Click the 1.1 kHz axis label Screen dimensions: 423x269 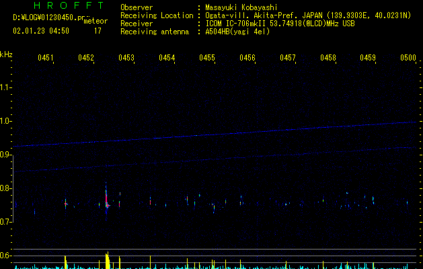6,87
